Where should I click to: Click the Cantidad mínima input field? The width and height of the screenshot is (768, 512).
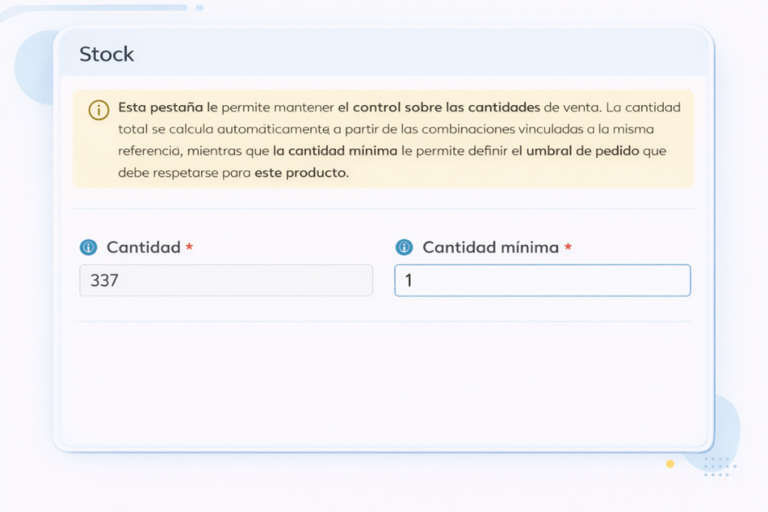coord(543,280)
